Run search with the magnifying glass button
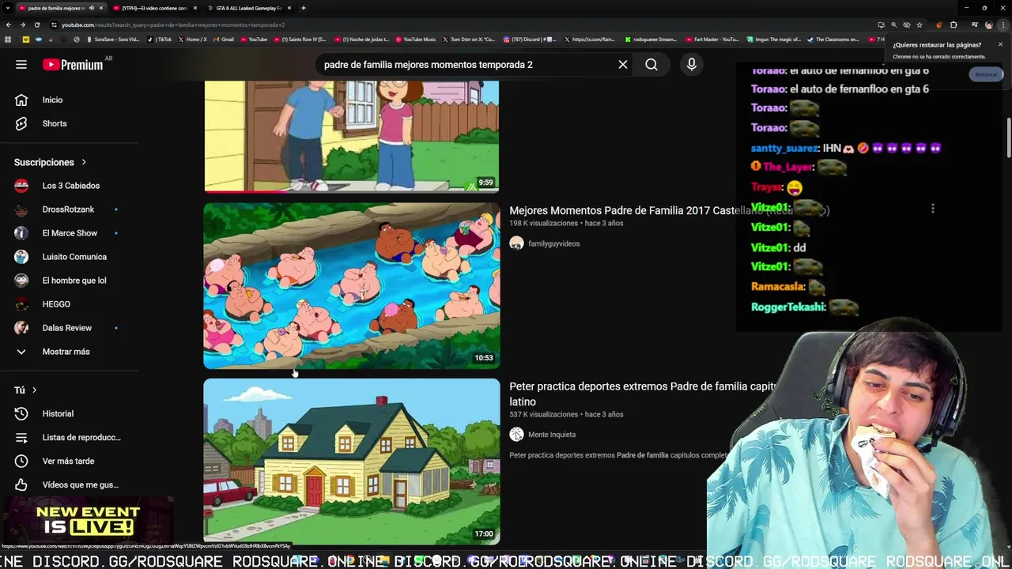This screenshot has height=569, width=1012. click(651, 65)
